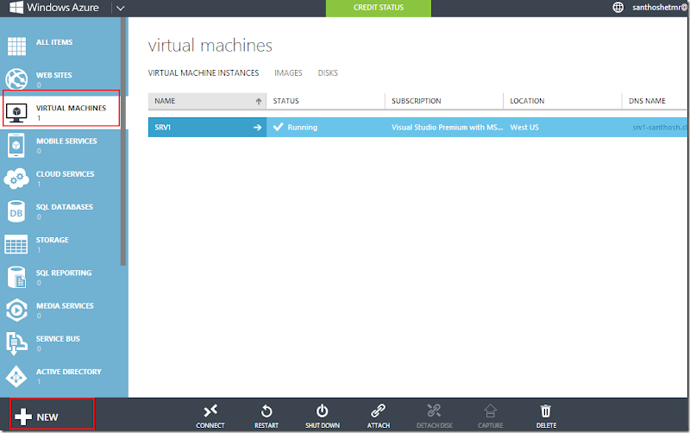This screenshot has width=690, height=433.
Task: Select the Web Sites globe icon
Action: coord(16,79)
